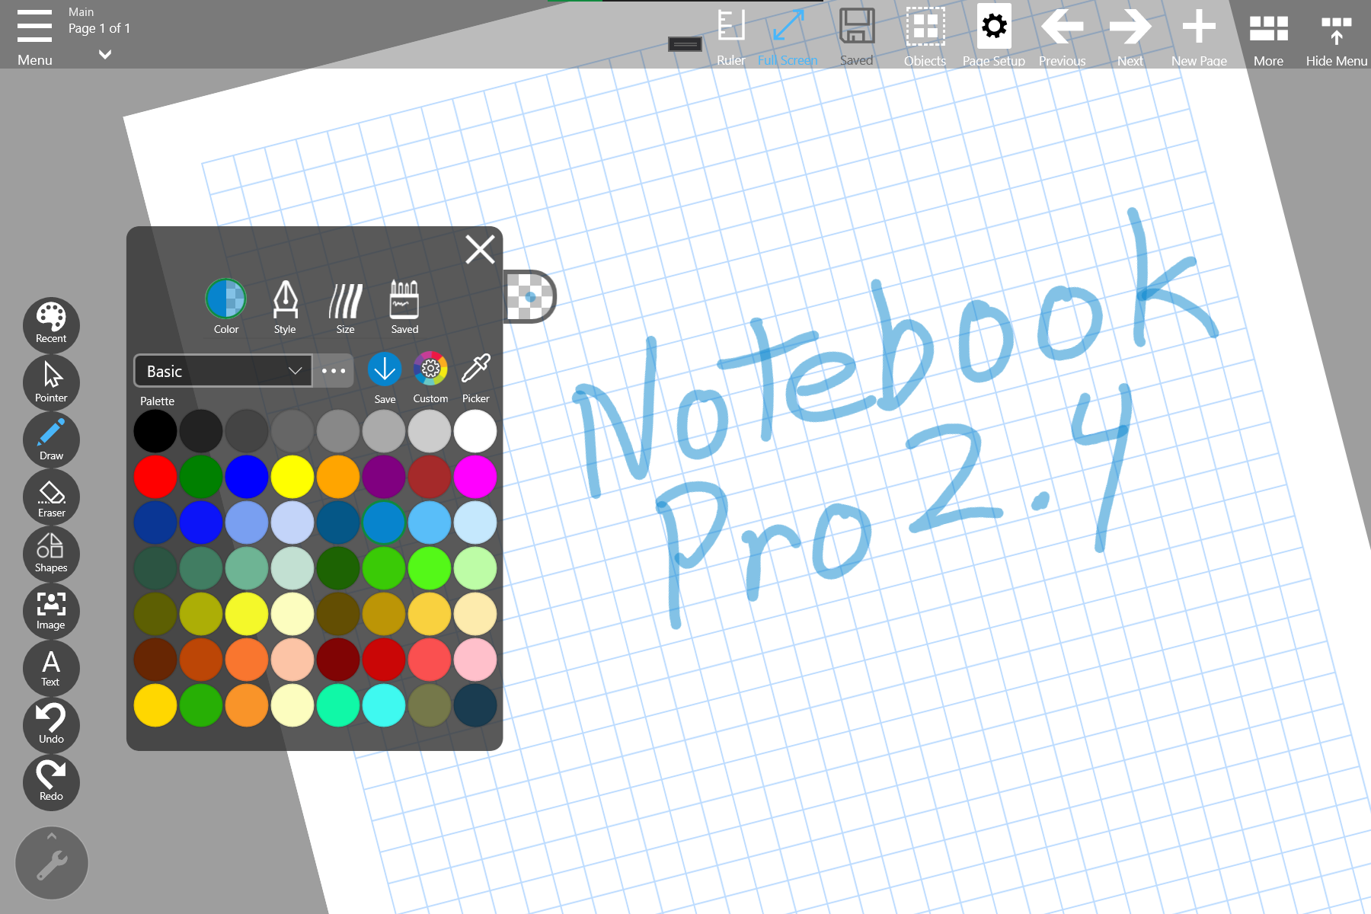Click the small ruler handle bar
Viewport: 1371px width, 914px height.
point(685,44)
